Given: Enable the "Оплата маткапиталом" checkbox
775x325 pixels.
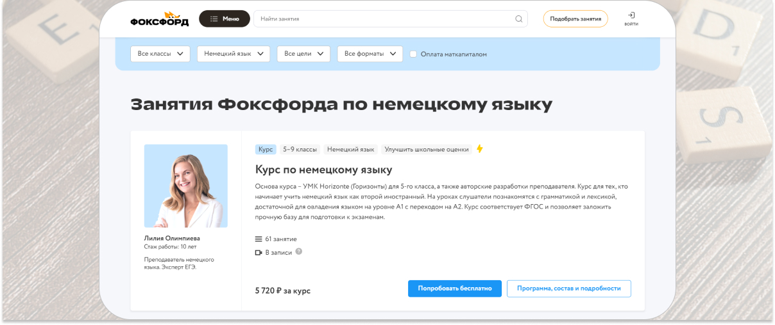Looking at the screenshot, I should coord(414,54).
